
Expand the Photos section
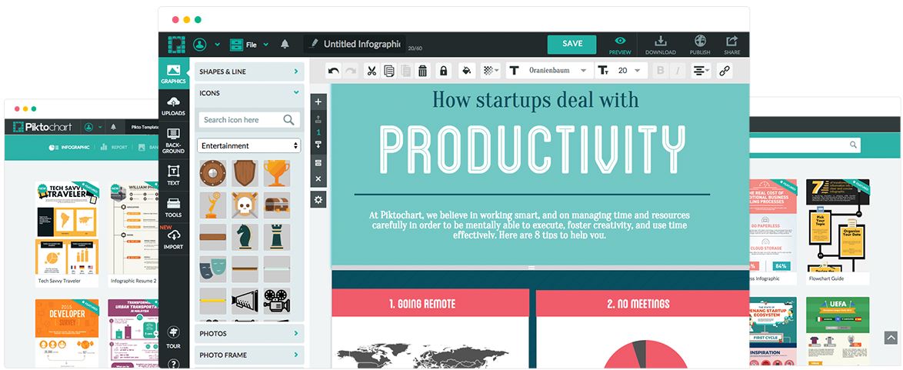[249, 333]
